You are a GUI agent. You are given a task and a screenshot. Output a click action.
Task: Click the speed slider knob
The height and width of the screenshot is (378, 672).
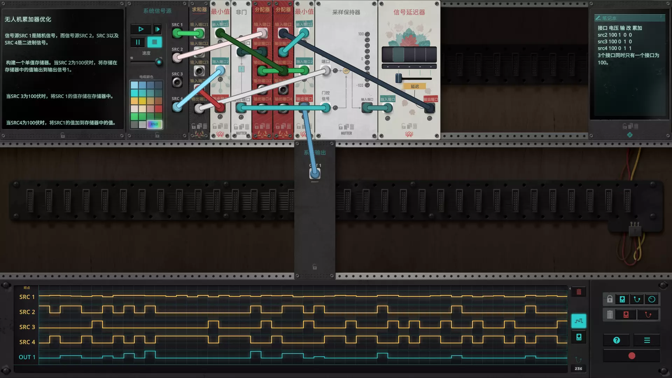[159, 62]
